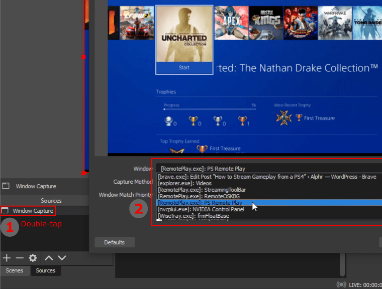Switch to the Scenes tab
Viewport: 382px width, 289px height.
[x=15, y=270]
